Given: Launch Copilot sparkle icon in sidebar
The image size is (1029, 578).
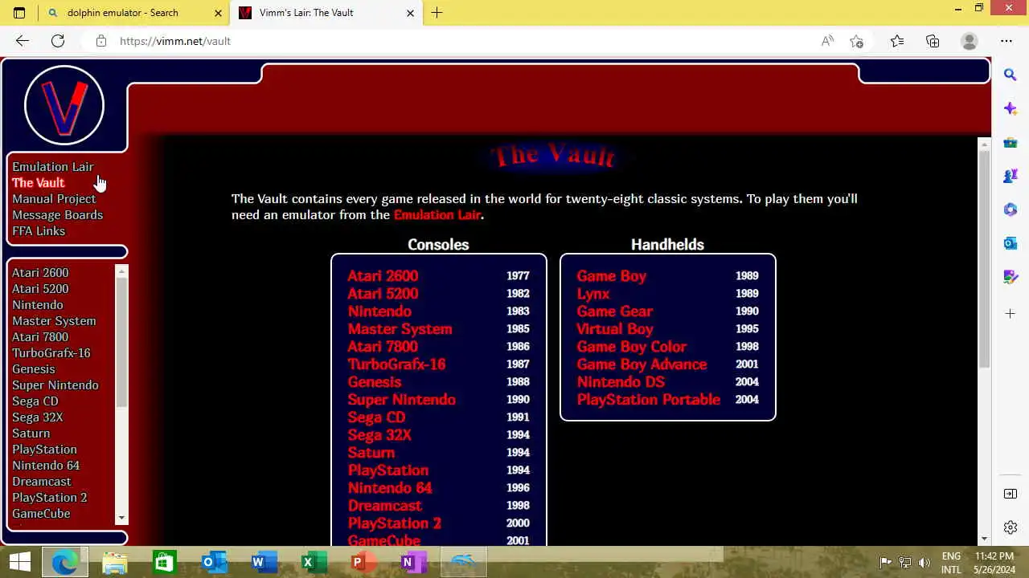Looking at the screenshot, I should click(1011, 108).
